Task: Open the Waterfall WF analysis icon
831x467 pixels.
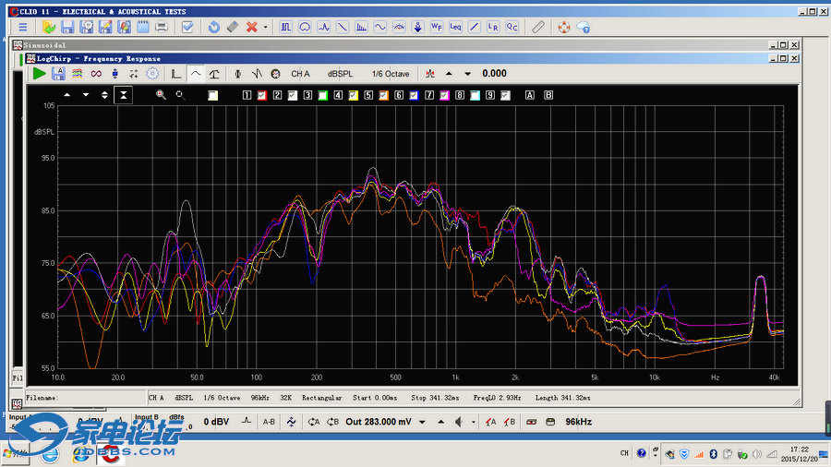Action: coord(437,27)
